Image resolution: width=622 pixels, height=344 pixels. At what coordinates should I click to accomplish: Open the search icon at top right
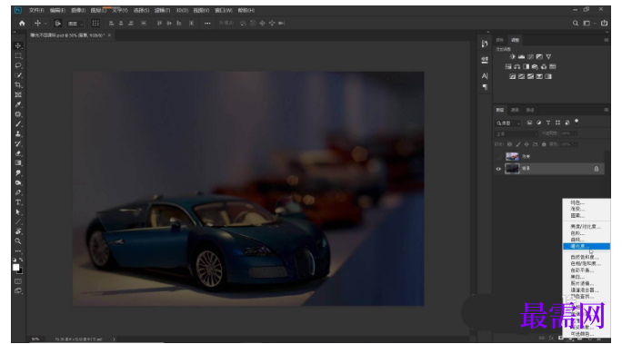tap(576, 23)
